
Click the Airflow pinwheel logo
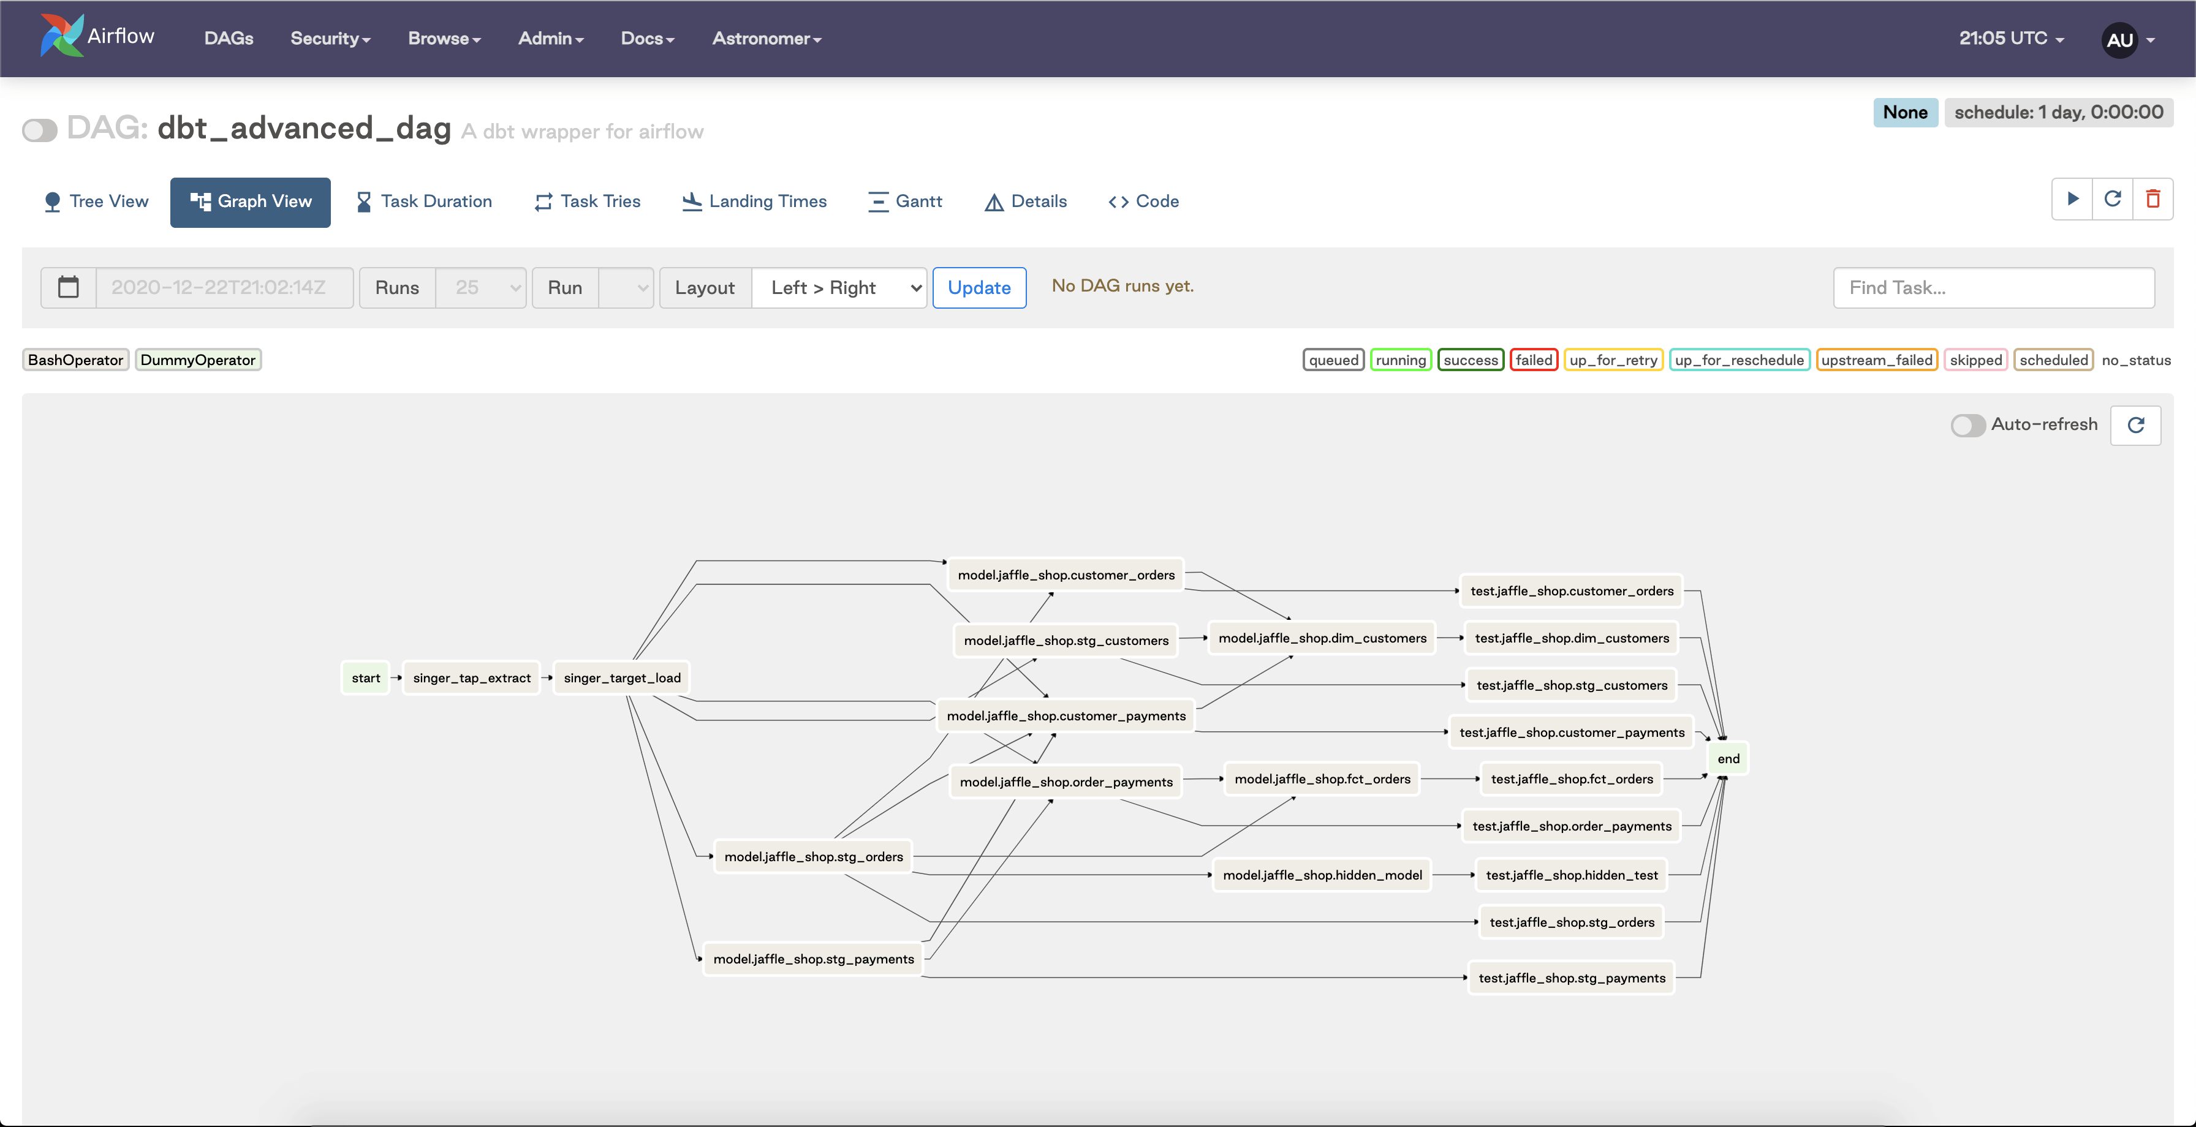tap(61, 37)
